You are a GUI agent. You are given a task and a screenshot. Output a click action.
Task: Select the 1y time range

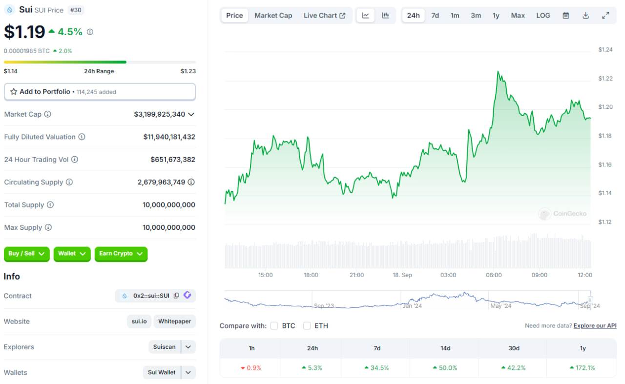pyautogui.click(x=496, y=16)
